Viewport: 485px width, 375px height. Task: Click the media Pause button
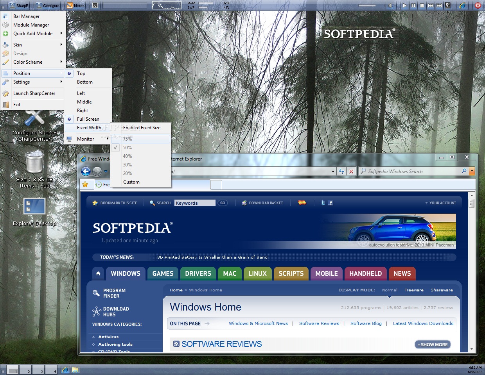pyautogui.click(x=413, y=5)
